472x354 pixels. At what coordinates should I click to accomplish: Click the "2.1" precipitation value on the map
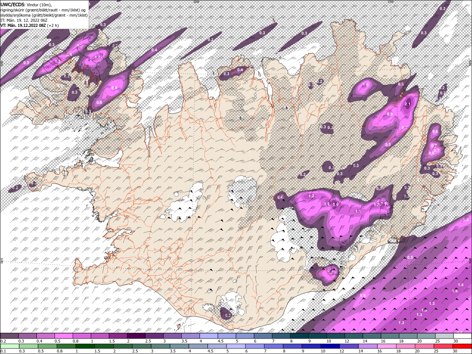407,104
